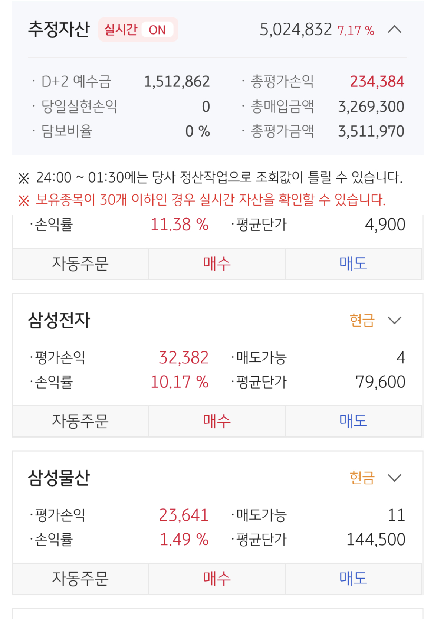Viewport: 434px width, 619px height.
Task: Tap 매수 button under 삼성물산
Action: click(217, 579)
